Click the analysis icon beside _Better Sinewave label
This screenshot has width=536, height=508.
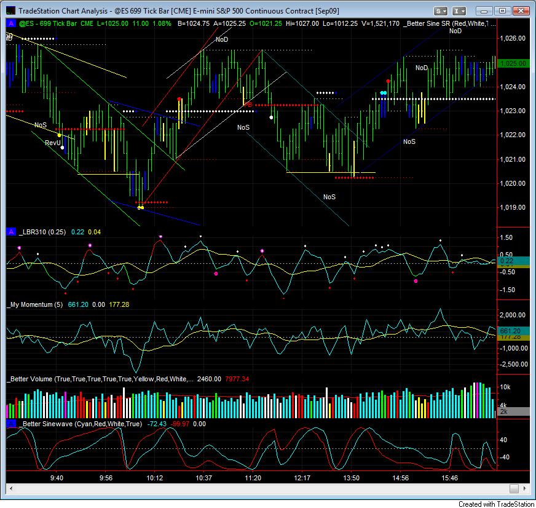(x=11, y=424)
